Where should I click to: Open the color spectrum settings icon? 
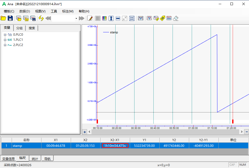[104, 18]
